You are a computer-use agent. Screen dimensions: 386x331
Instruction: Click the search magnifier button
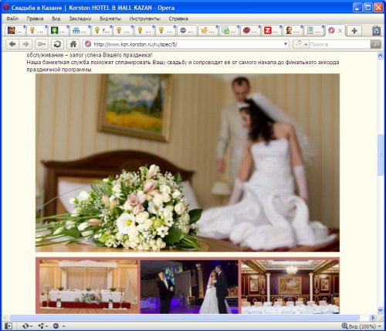pos(376,44)
